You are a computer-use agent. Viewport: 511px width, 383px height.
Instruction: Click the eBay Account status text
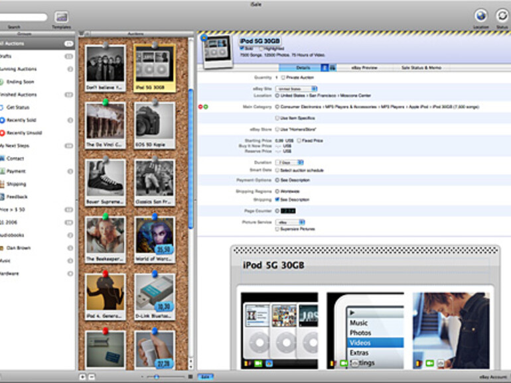tap(493, 377)
